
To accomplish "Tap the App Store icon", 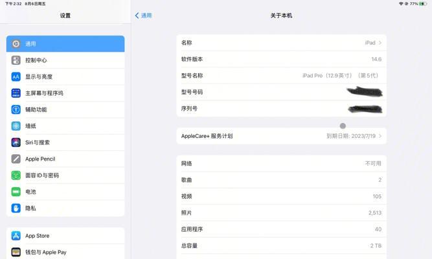I will 16,236.
